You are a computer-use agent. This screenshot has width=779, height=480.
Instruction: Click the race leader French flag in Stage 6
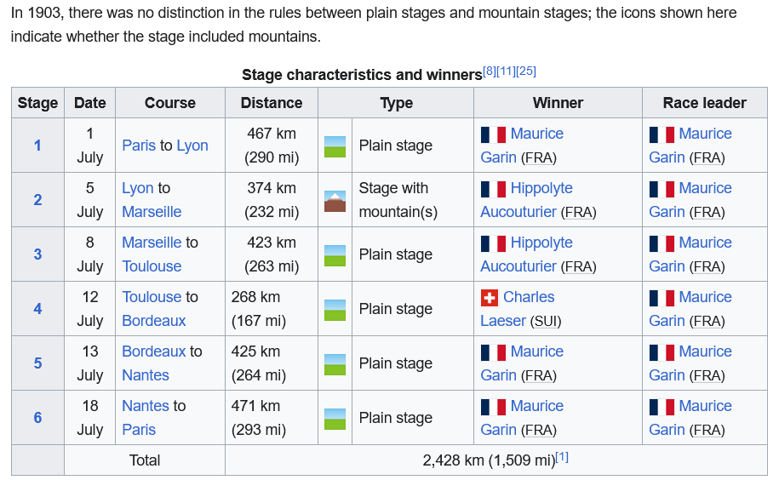662,406
